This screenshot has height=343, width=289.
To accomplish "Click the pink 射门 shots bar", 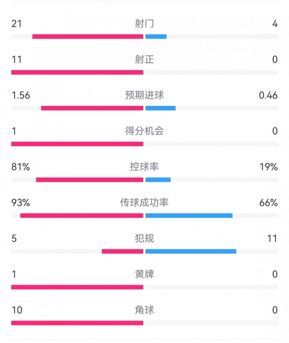I will point(88,37).
